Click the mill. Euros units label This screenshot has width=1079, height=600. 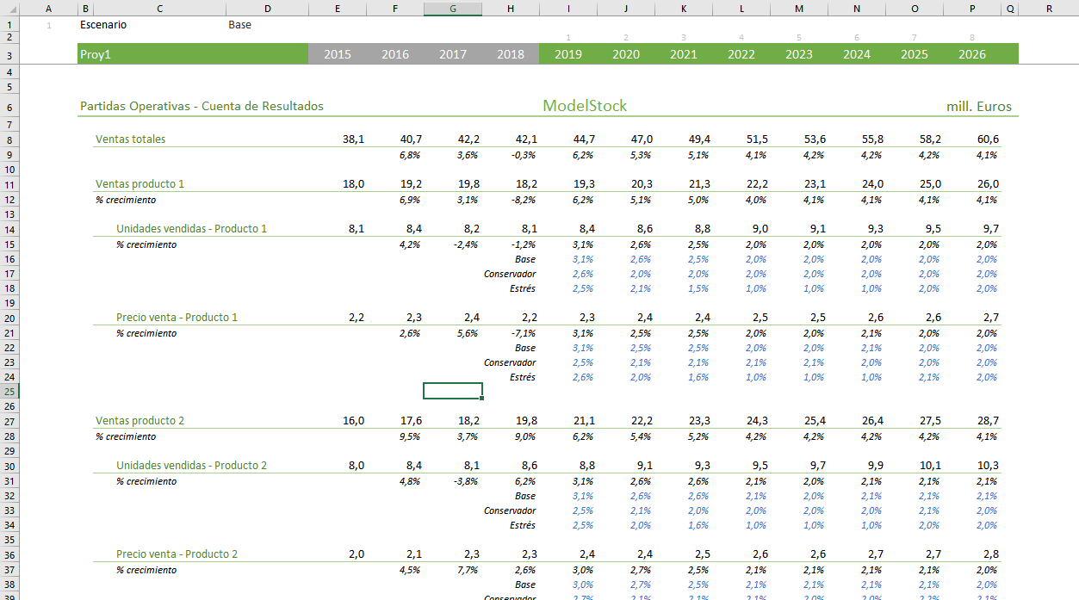click(979, 107)
